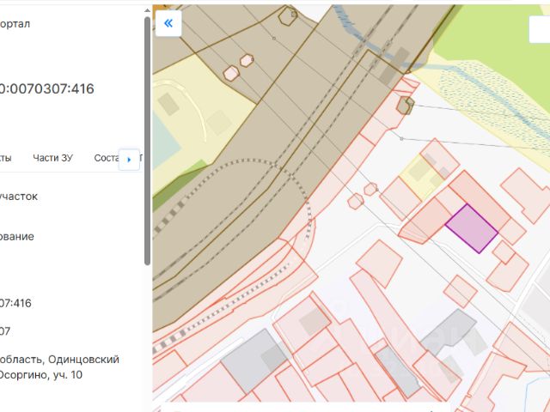Open the Части ЗУ tab
Screen dimensions: 550x412
tap(52, 158)
